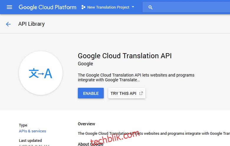
Task: Click external link icon on Try This API
Action: point(141,93)
